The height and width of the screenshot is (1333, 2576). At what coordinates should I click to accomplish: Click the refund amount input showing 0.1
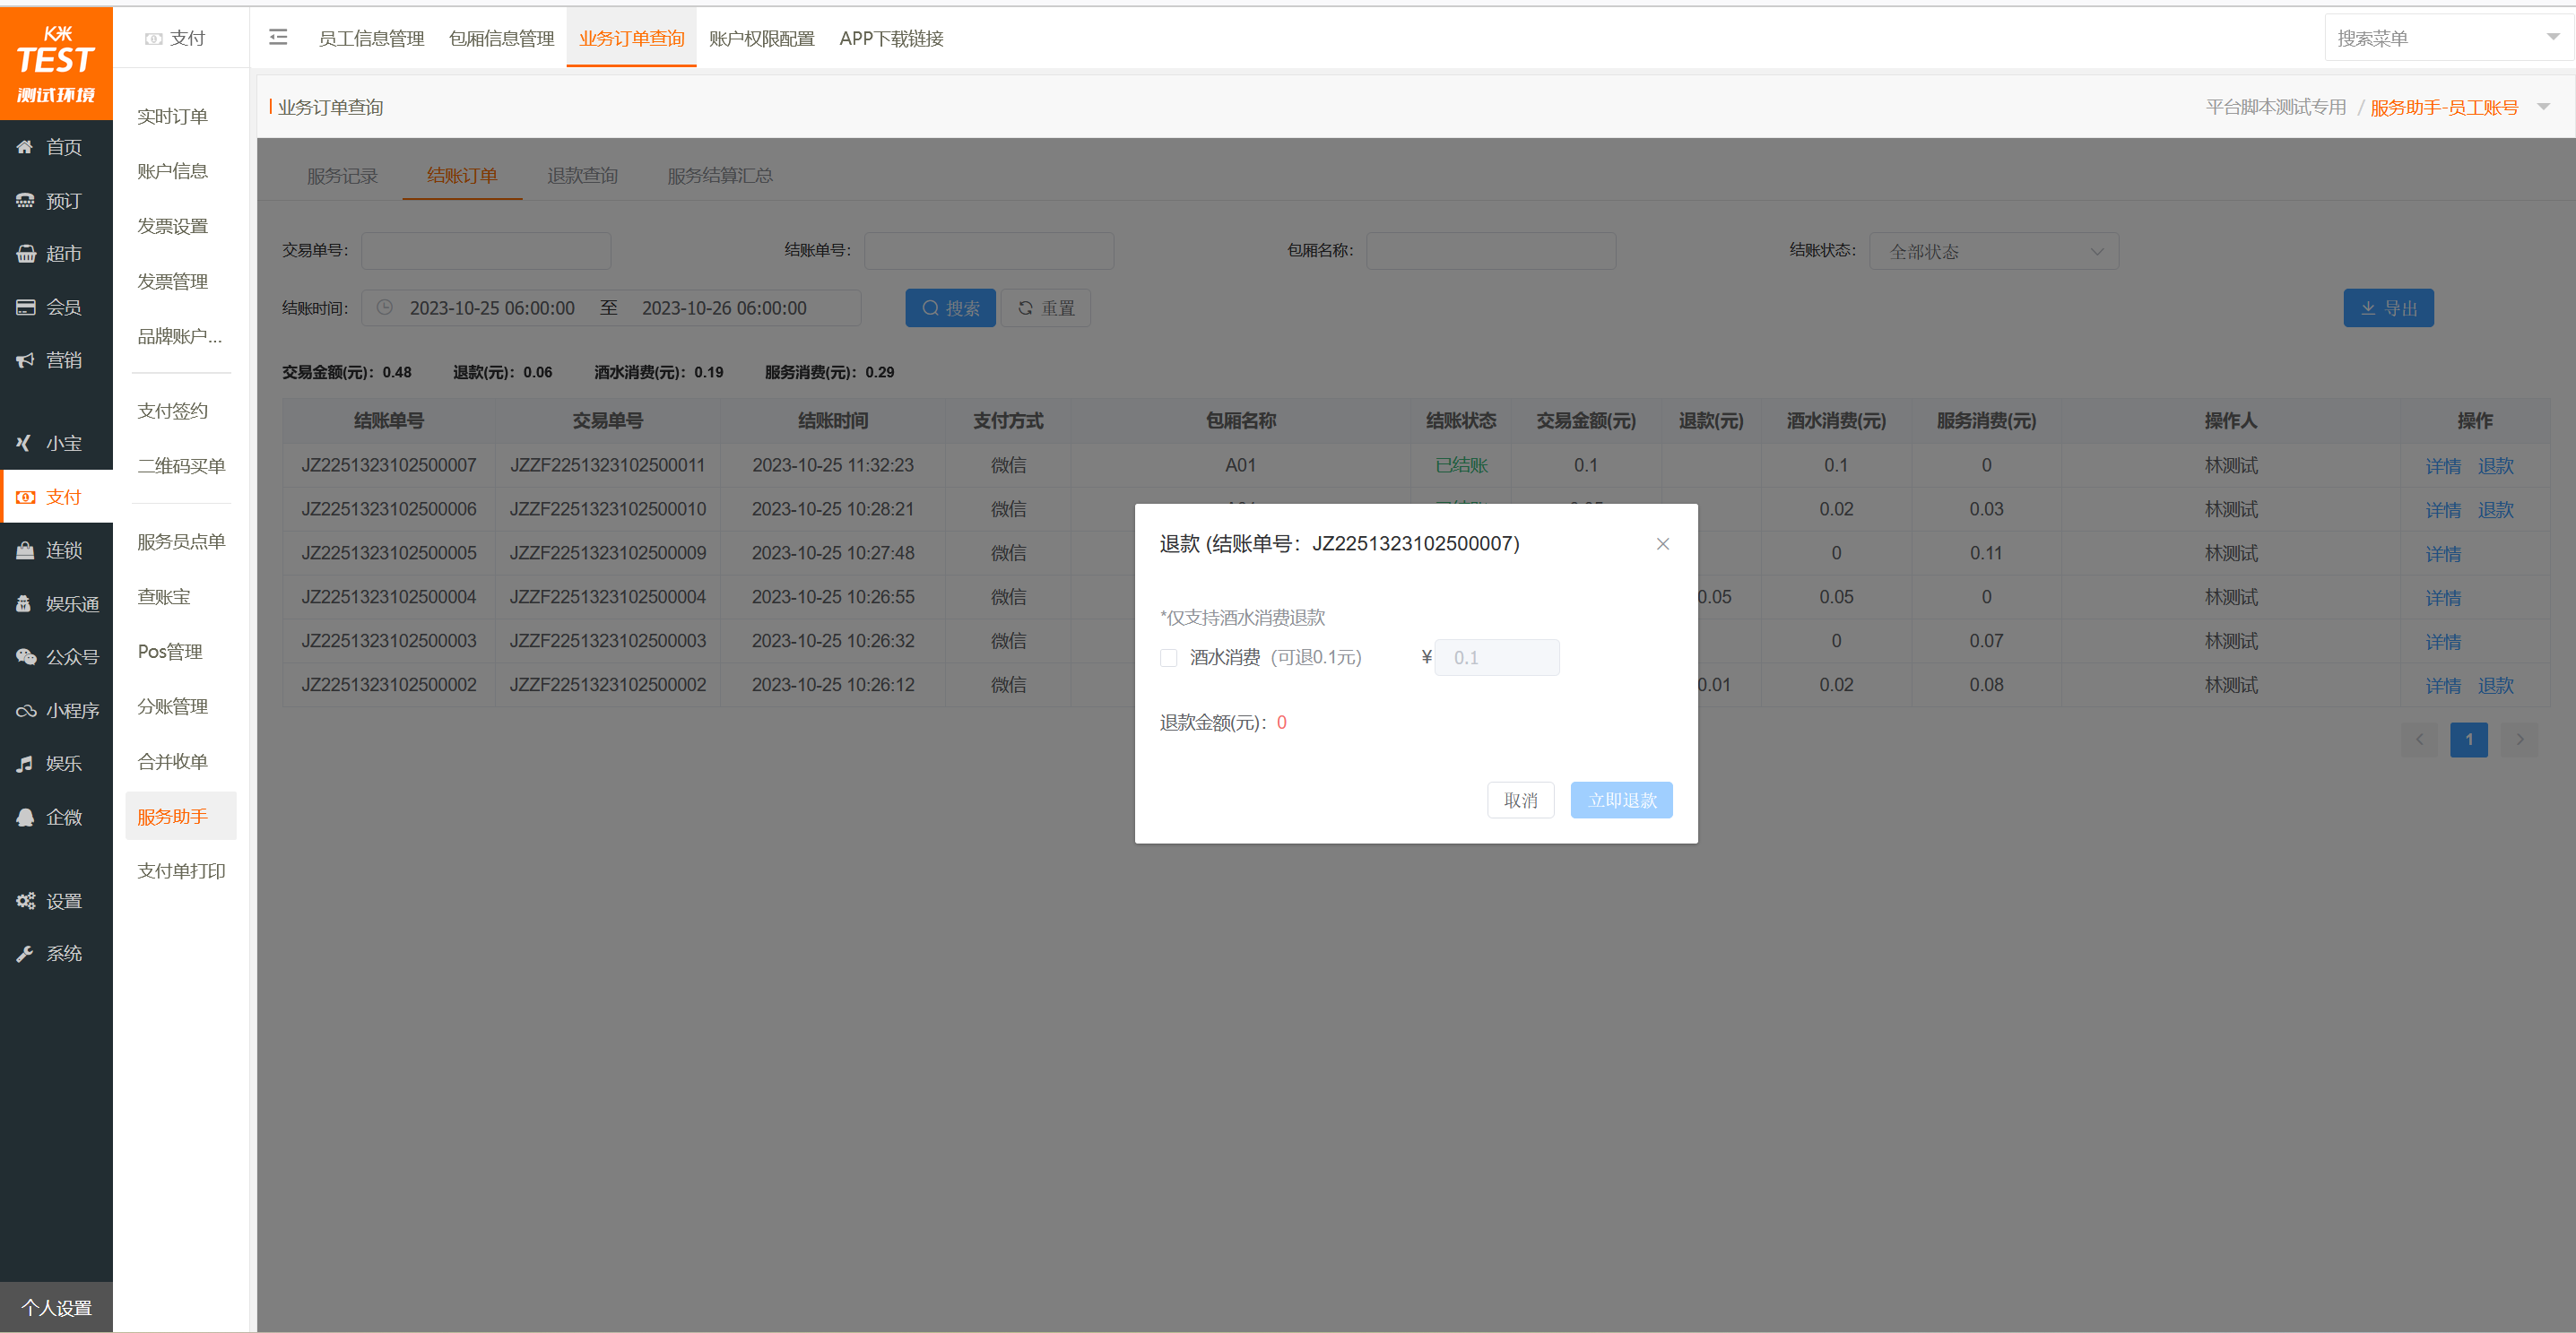1496,658
